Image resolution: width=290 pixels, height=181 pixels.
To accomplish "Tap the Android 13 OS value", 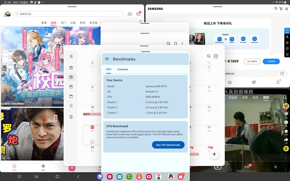I will click(x=152, y=91).
